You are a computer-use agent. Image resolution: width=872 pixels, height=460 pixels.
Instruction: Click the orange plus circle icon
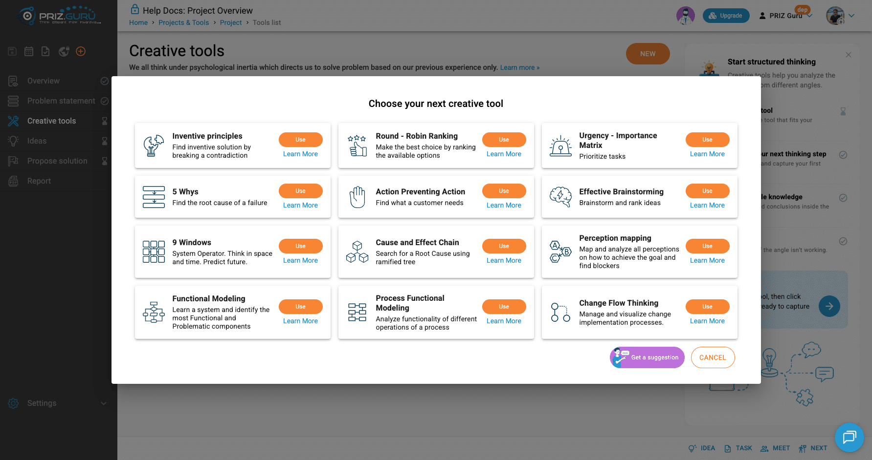click(81, 51)
